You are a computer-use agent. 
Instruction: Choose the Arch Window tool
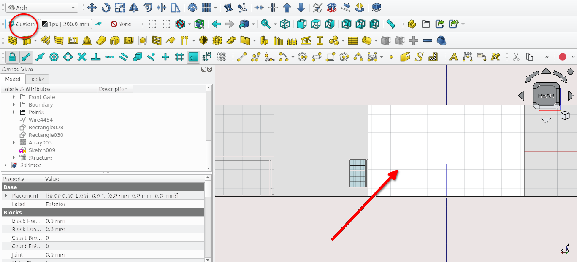pos(156,40)
